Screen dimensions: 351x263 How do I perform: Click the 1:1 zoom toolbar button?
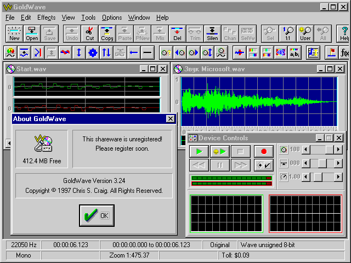click(287, 33)
